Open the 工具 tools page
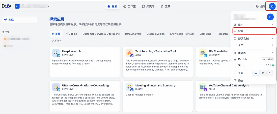 point(165,7)
